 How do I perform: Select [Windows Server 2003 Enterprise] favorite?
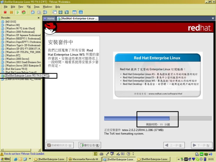click(x=23, y=66)
